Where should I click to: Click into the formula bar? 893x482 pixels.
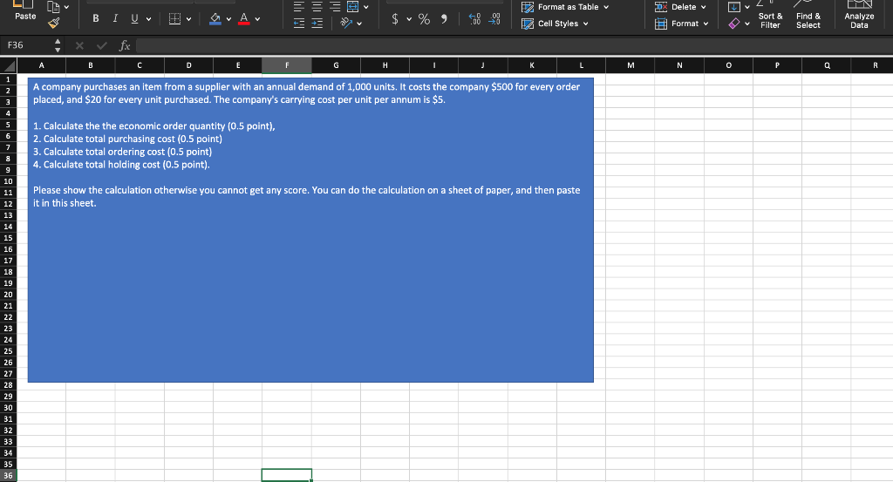click(513, 45)
